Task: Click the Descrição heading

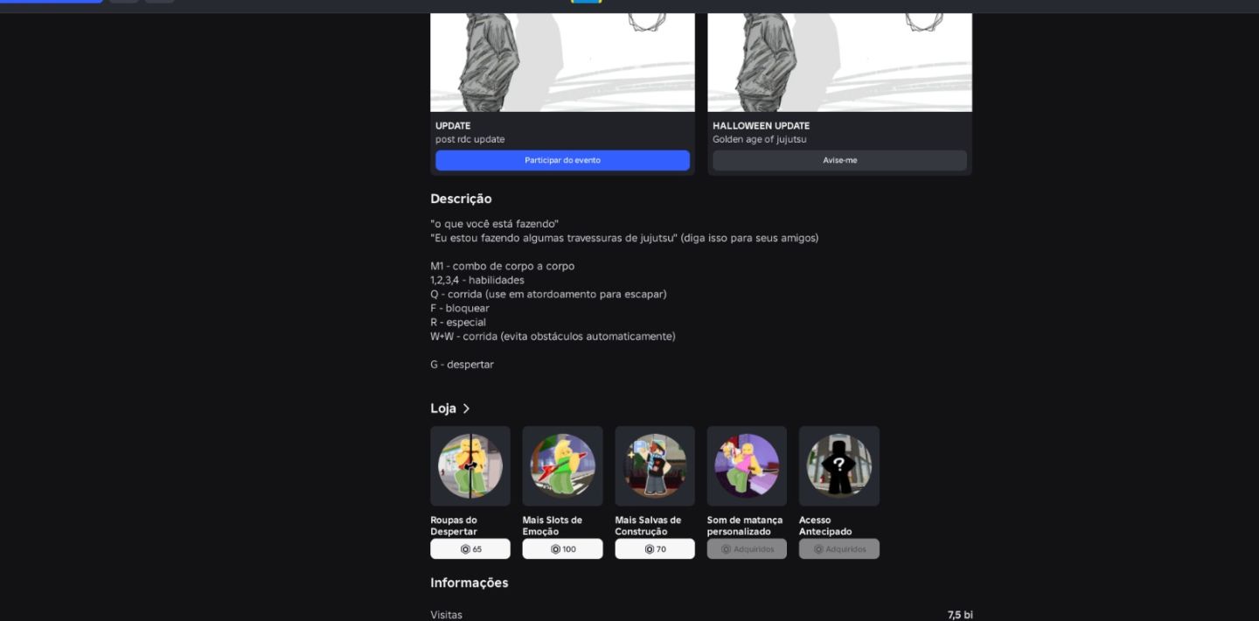Action: tap(461, 199)
